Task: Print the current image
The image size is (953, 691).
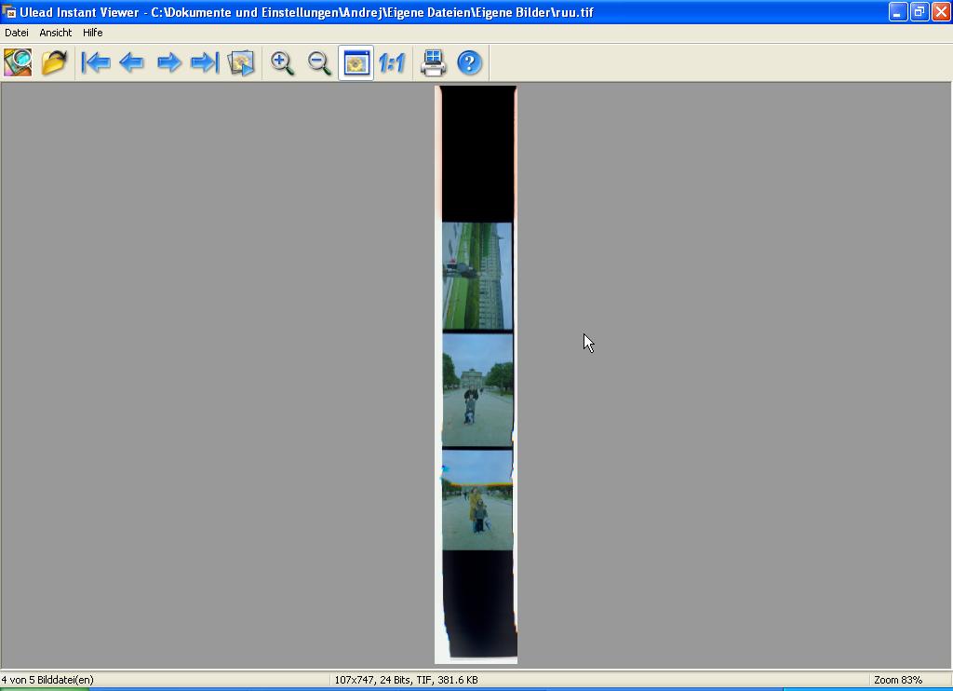Action: [433, 62]
